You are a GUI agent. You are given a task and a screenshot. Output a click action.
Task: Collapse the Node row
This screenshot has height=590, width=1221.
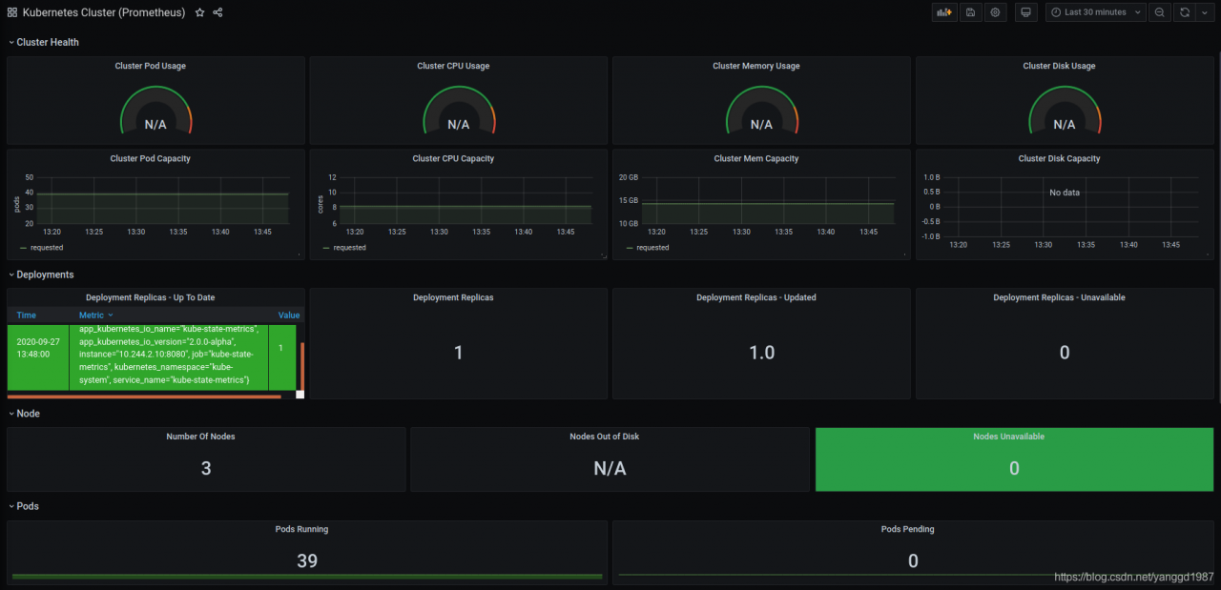coord(24,414)
